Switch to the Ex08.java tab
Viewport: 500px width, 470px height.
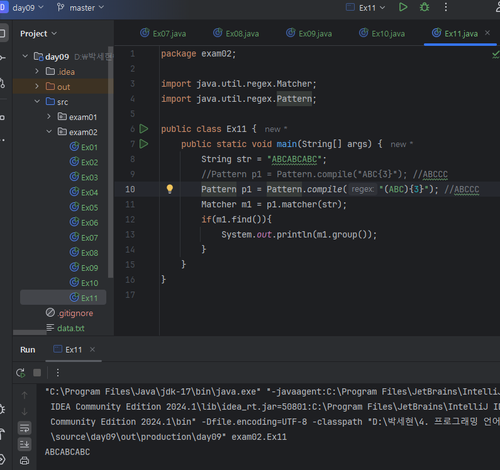236,33
